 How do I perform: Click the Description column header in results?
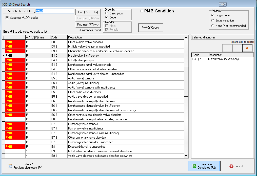tap(125, 37)
